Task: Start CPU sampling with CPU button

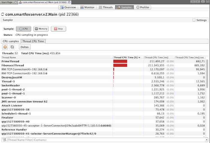Action: click(x=24, y=29)
